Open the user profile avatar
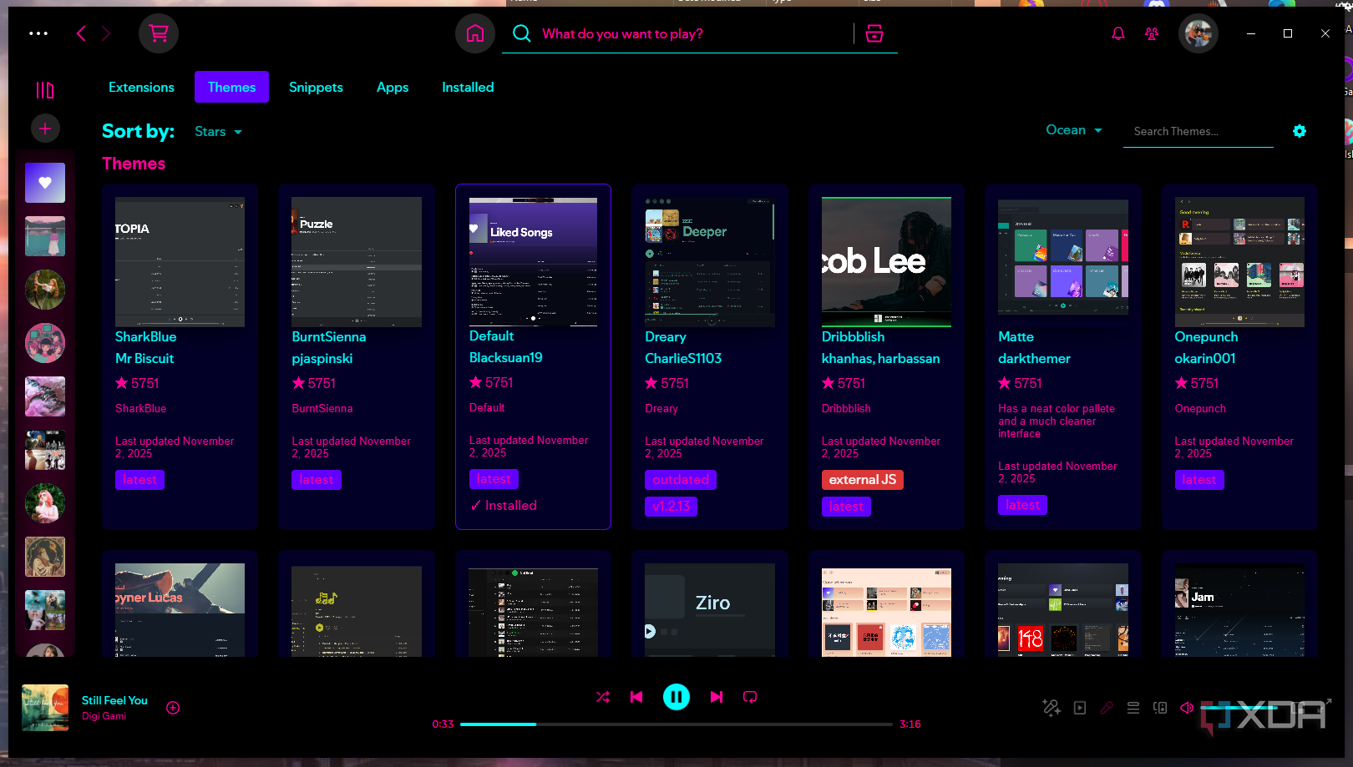This screenshot has height=767, width=1353. click(x=1198, y=33)
